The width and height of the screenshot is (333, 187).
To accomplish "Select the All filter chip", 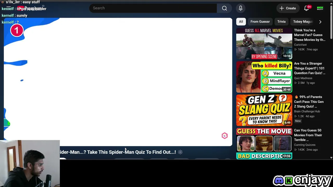I will [241, 22].
